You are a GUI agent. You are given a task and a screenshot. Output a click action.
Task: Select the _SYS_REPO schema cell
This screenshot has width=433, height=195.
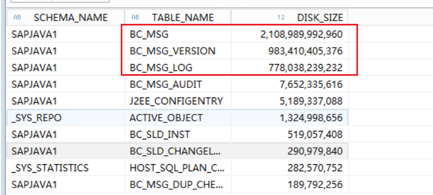tap(66, 118)
